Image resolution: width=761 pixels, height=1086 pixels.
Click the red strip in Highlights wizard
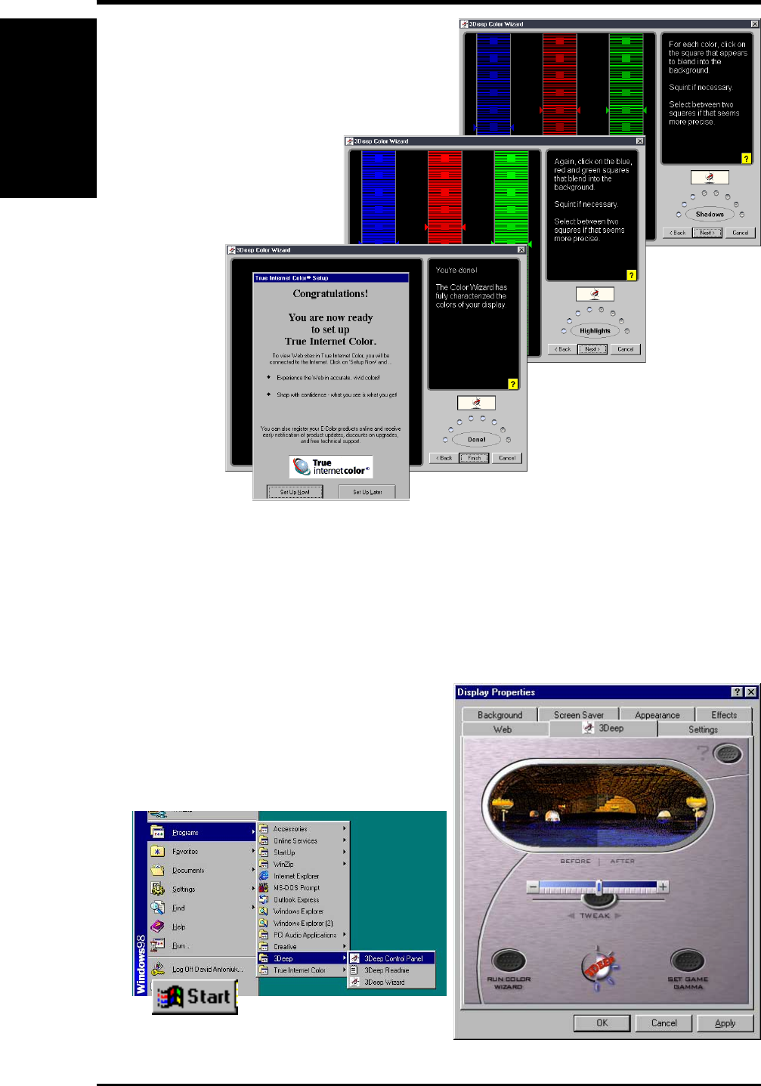click(x=445, y=196)
